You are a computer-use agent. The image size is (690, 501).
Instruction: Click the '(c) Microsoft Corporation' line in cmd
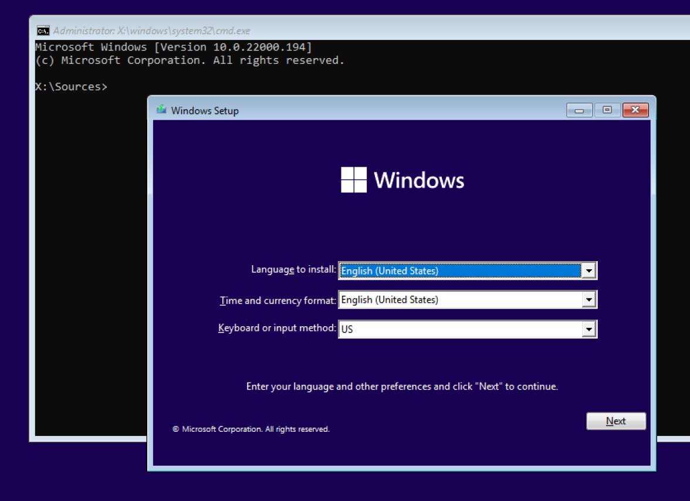click(x=190, y=60)
